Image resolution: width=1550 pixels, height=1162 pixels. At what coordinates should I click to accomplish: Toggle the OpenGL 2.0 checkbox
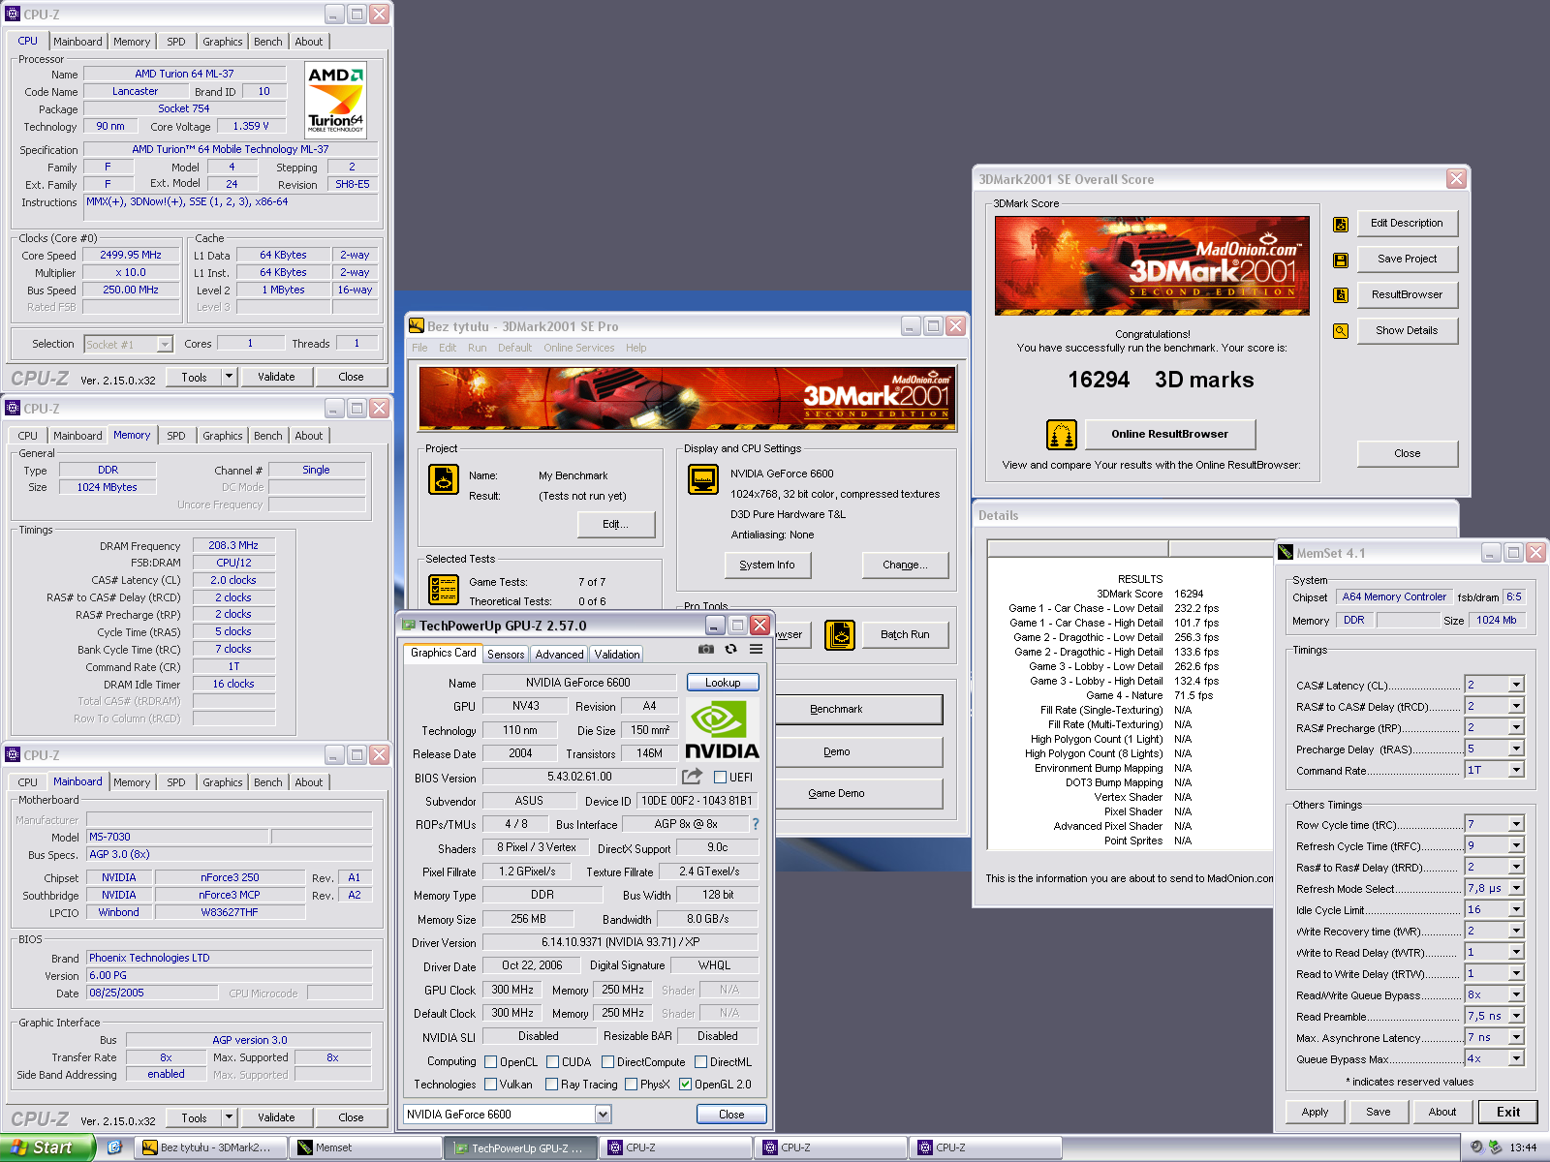pos(685,1085)
